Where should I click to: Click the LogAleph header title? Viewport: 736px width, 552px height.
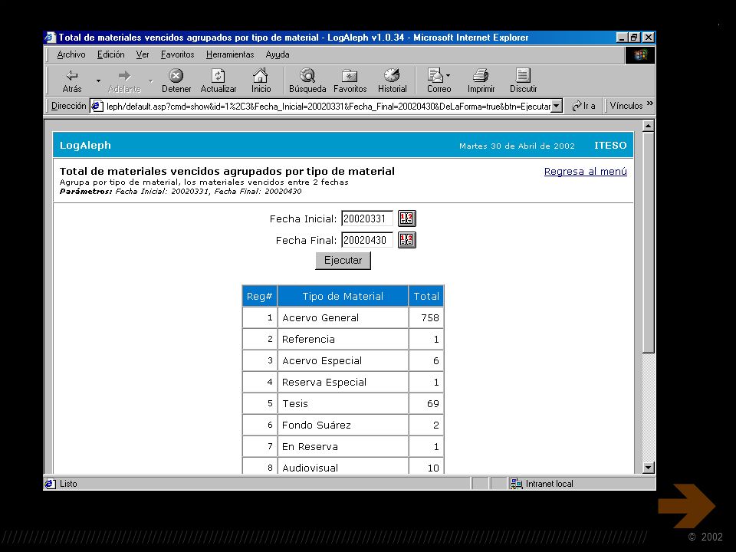pos(85,145)
